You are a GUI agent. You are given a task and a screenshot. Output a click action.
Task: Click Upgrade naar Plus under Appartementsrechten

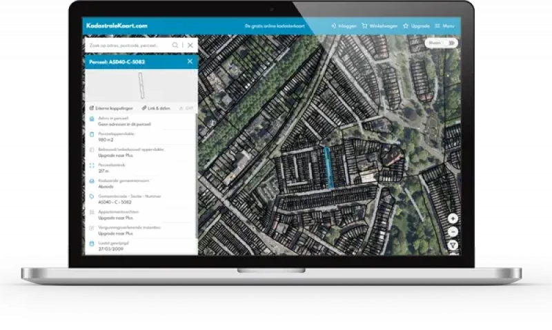point(115,218)
